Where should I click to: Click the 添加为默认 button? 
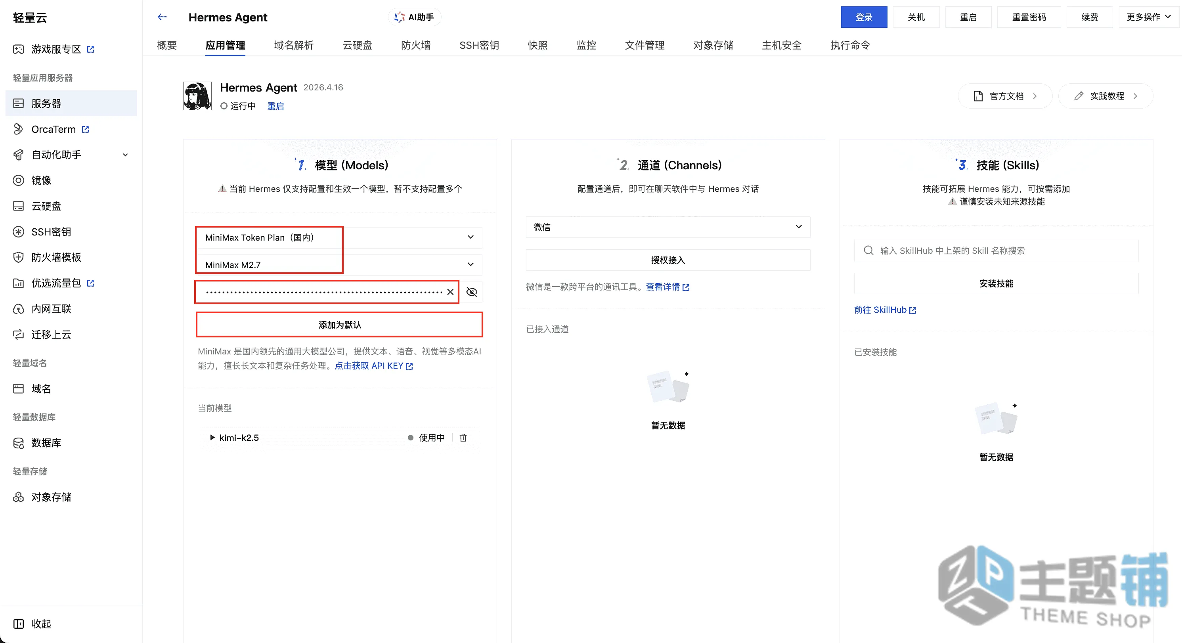[340, 325]
